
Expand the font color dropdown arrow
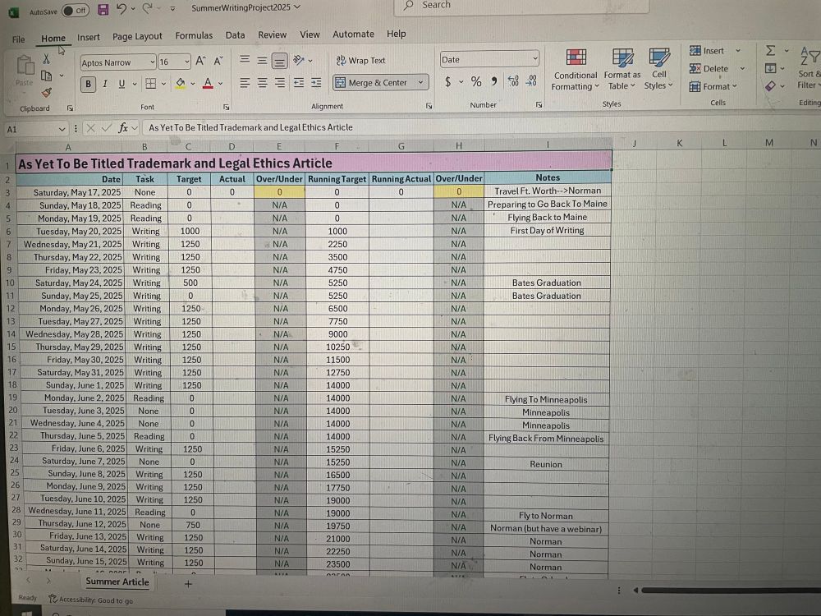tap(220, 83)
